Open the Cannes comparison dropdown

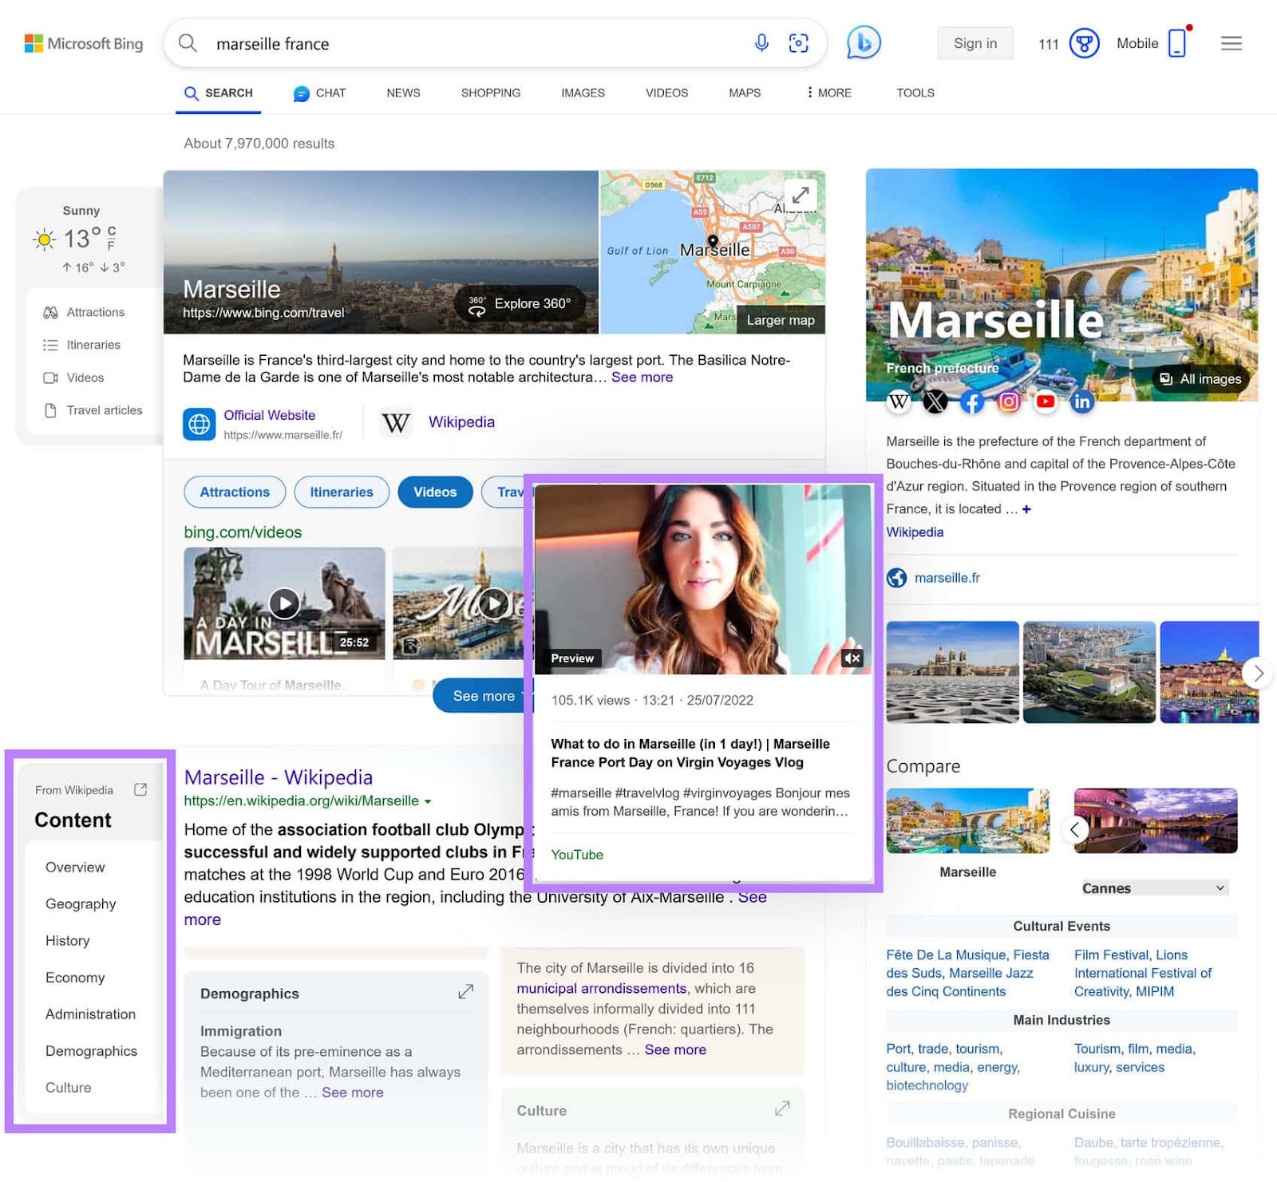point(1154,887)
